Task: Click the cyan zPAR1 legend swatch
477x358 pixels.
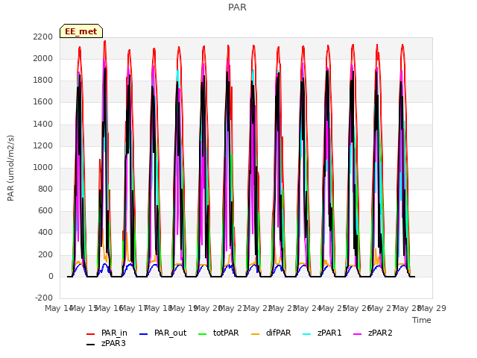Action: (307, 334)
